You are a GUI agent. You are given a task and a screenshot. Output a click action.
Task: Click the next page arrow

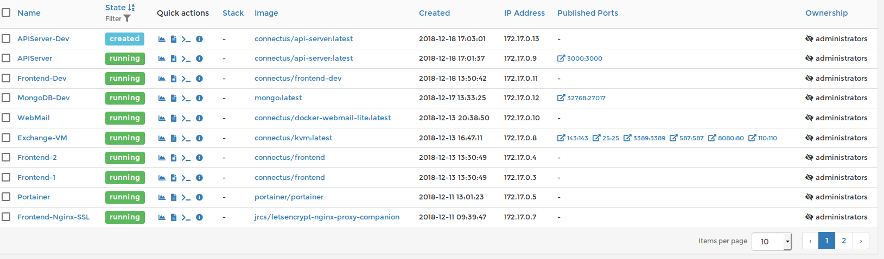tap(861, 241)
